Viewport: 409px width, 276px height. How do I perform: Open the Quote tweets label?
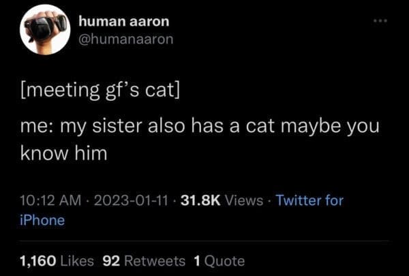(225, 260)
